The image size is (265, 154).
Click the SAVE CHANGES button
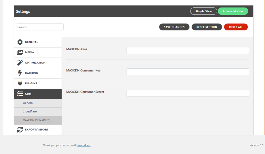174,27
